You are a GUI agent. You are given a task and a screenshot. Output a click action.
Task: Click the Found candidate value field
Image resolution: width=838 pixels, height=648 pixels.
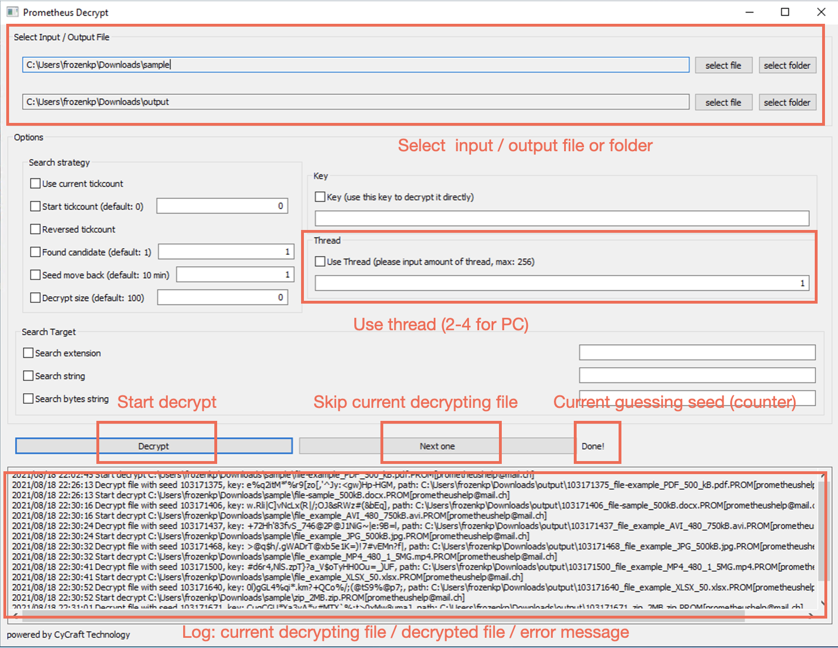click(x=226, y=251)
